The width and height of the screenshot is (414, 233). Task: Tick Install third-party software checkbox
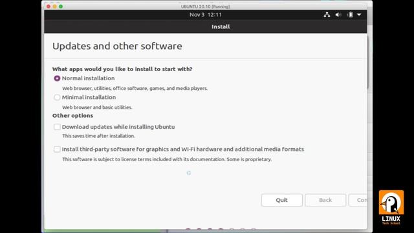pyautogui.click(x=57, y=150)
